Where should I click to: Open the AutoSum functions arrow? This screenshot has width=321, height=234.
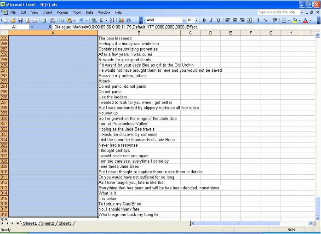[106, 20]
